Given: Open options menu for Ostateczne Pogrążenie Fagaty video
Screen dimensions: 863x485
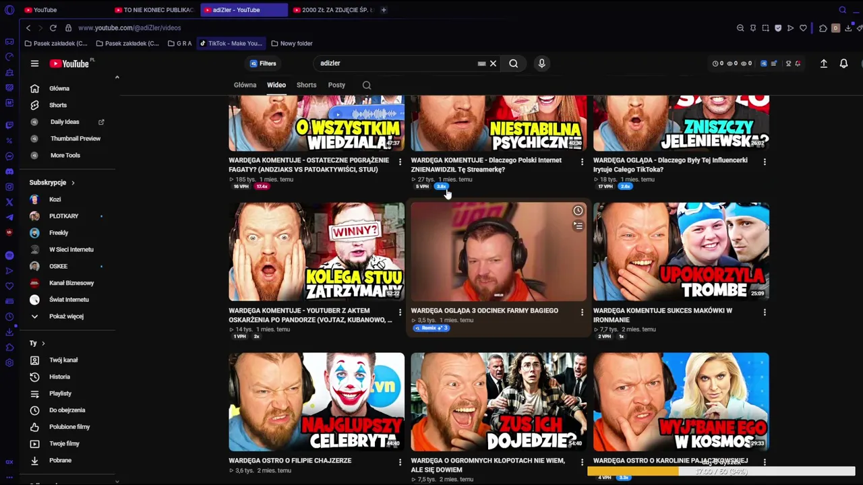Looking at the screenshot, I should coord(400,162).
